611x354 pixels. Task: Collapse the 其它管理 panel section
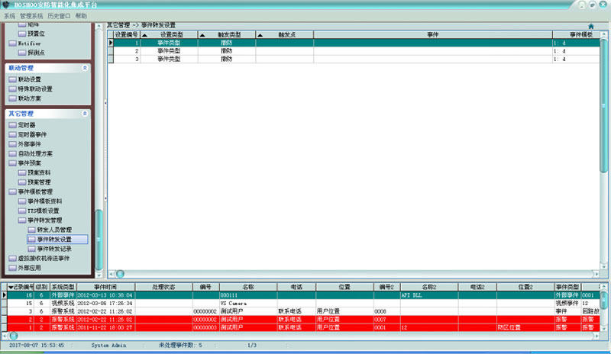[x=85, y=114]
